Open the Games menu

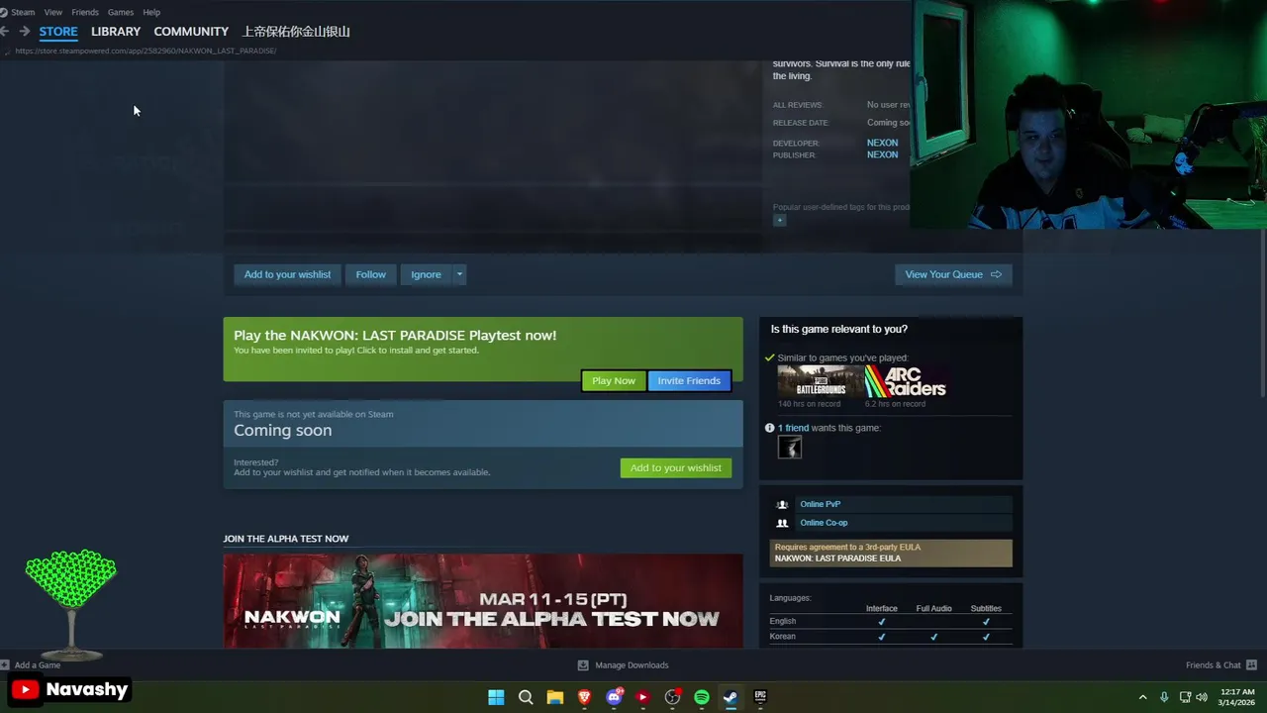coord(121,12)
